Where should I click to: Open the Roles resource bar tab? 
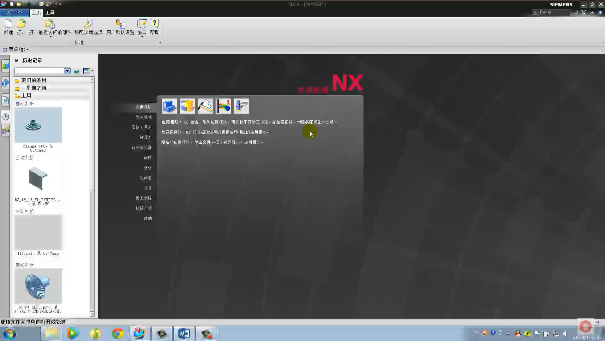pyautogui.click(x=5, y=130)
